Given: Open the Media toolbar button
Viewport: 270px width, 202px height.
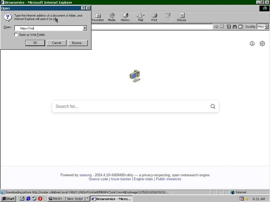Looking at the screenshot, I should (112, 17).
